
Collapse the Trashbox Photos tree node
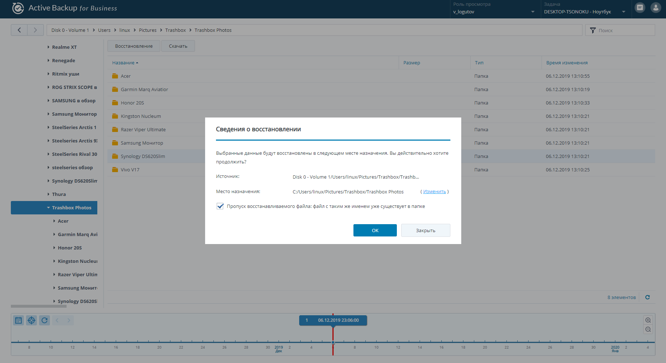tap(48, 208)
